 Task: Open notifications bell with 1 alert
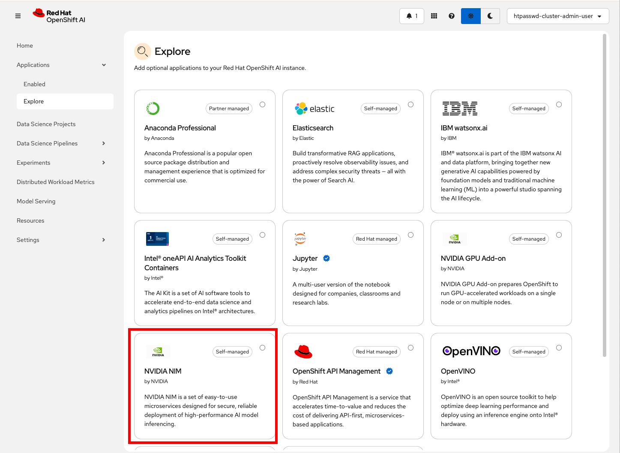[x=412, y=16]
